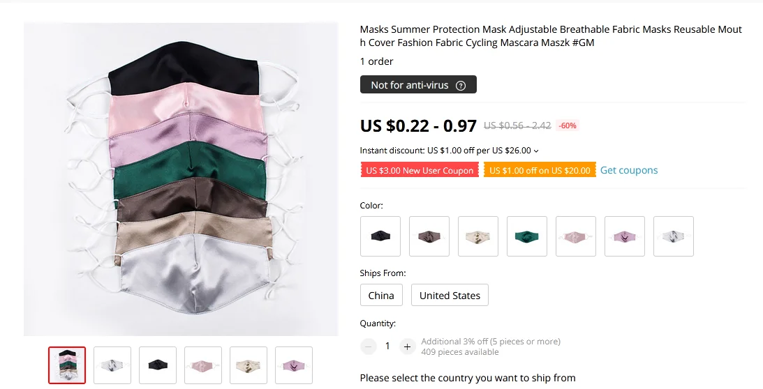Screen dimensions: 763x389
Task: Select the black mask color swatch
Action: pos(380,236)
